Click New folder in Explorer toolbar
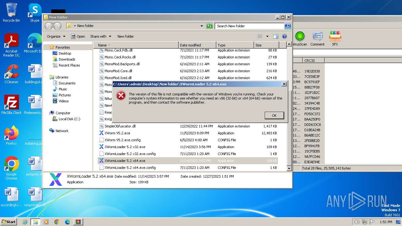The height and width of the screenshot is (226, 402). (126, 36)
